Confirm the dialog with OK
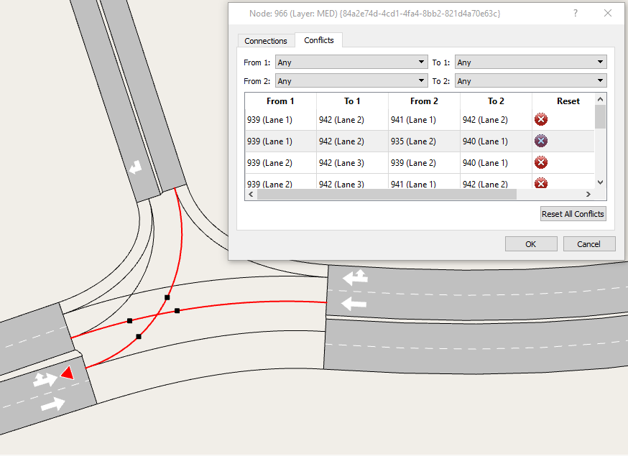 [531, 244]
